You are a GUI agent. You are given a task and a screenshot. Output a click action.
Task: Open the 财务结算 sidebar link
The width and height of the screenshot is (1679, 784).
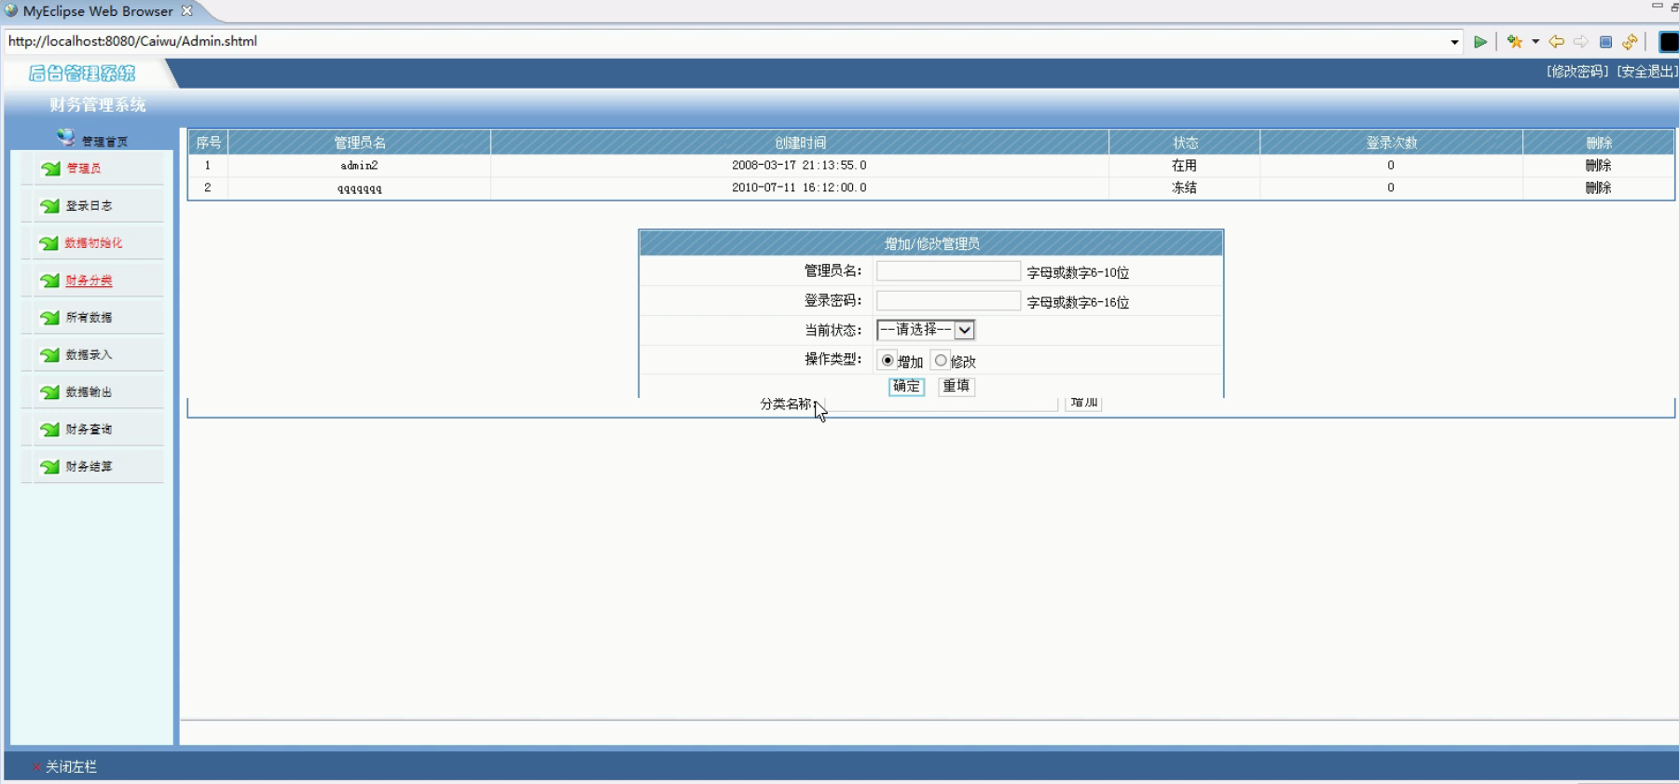(x=89, y=467)
